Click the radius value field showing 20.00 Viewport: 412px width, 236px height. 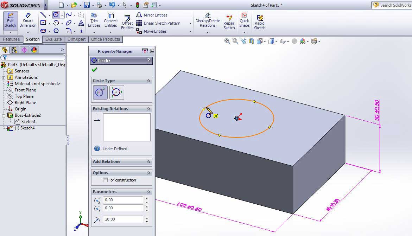(x=123, y=219)
